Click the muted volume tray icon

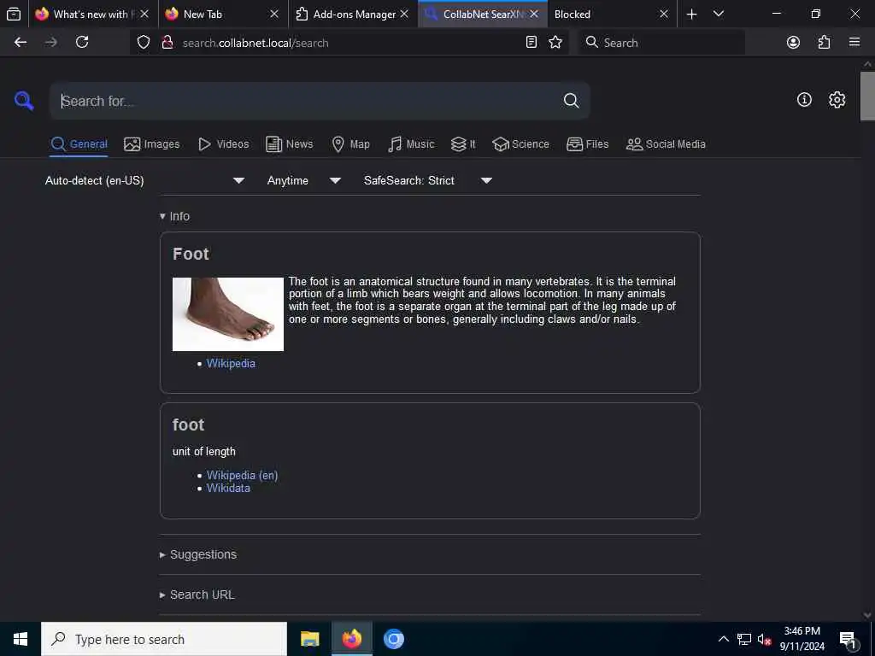(764, 639)
